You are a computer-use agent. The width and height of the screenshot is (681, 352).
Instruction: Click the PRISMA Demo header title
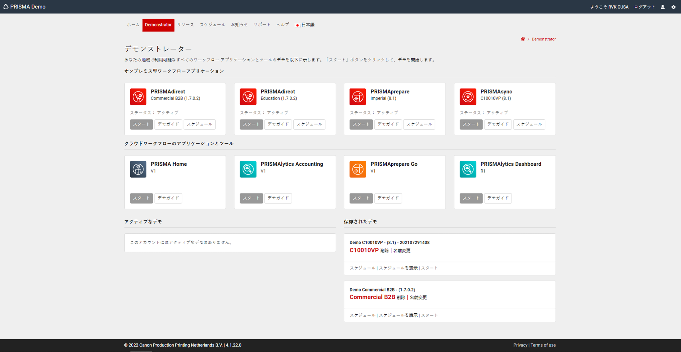[28, 7]
